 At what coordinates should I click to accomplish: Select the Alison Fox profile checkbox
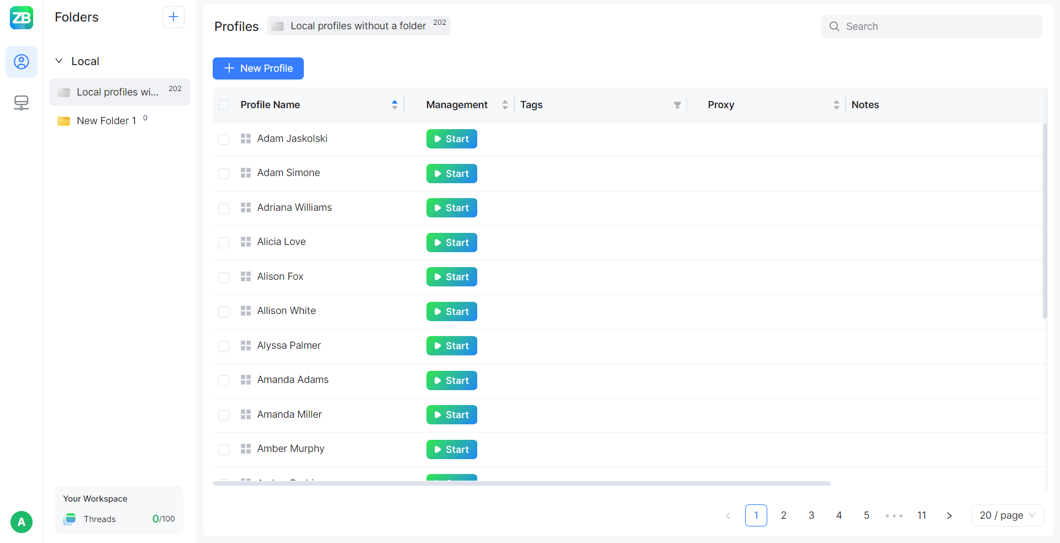click(x=224, y=277)
